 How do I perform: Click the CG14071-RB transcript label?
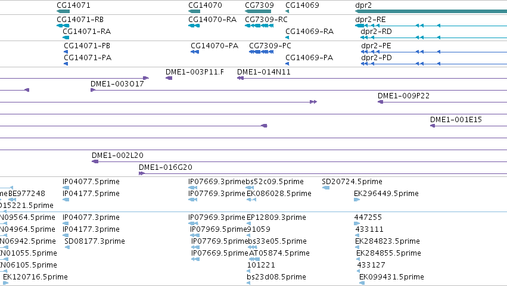tap(80, 20)
